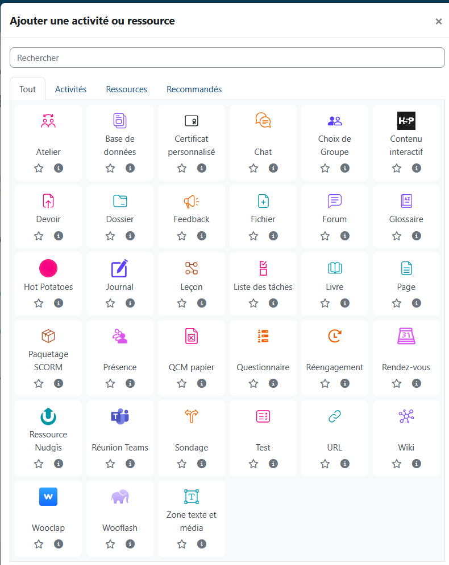449x565 pixels.
Task: Select the Ressource Nudgis icon
Action: point(48,416)
